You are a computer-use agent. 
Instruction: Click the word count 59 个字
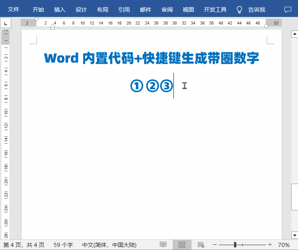(63, 245)
